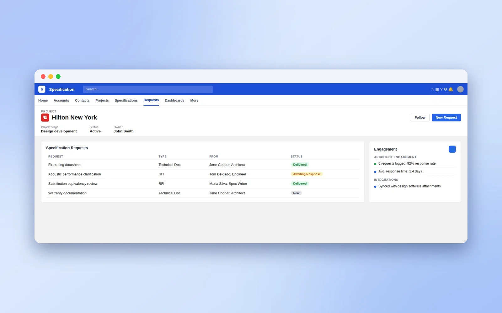Click 'Synced with design software attachments'
Screen dimensions: 502x313
(409, 186)
